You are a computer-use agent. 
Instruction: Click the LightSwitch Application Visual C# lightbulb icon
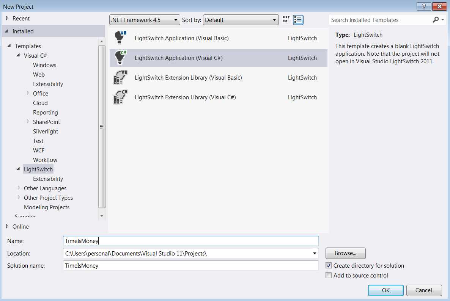[120, 58]
